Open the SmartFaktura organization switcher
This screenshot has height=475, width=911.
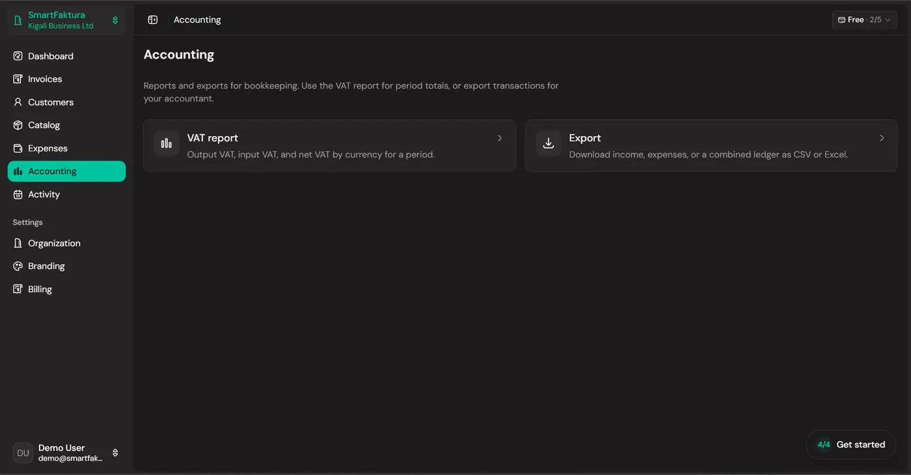[66, 20]
